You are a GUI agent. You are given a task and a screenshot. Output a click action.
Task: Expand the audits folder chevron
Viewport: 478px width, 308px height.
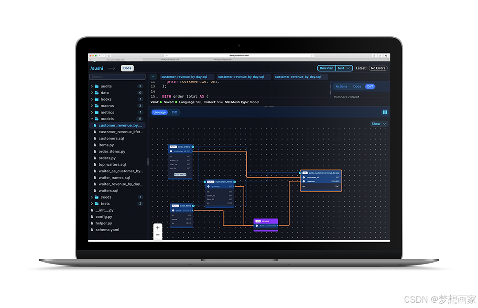(x=92, y=86)
